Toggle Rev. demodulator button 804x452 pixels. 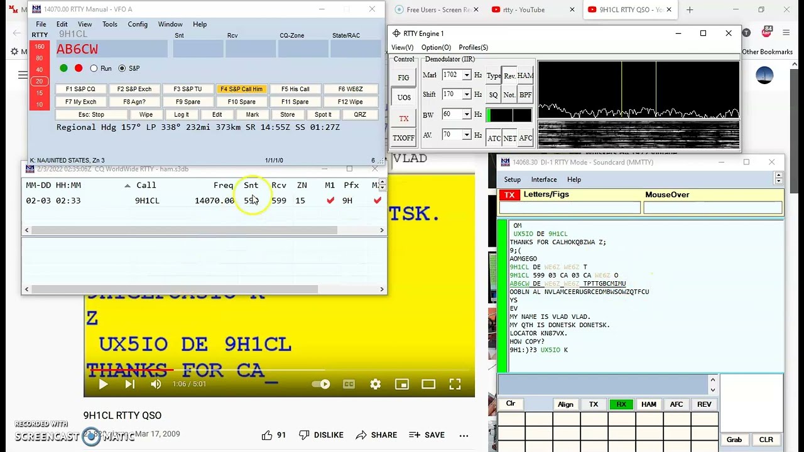pos(509,76)
